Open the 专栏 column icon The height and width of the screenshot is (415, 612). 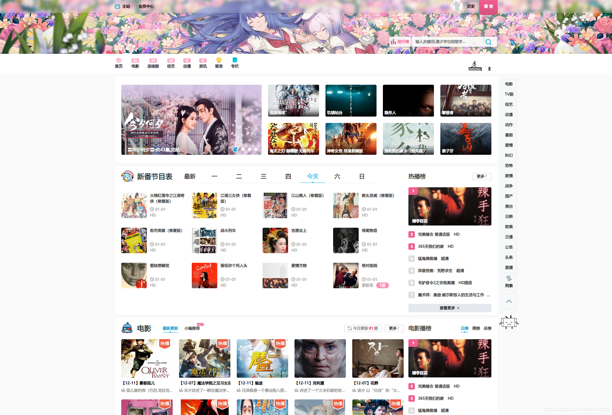[x=235, y=60]
